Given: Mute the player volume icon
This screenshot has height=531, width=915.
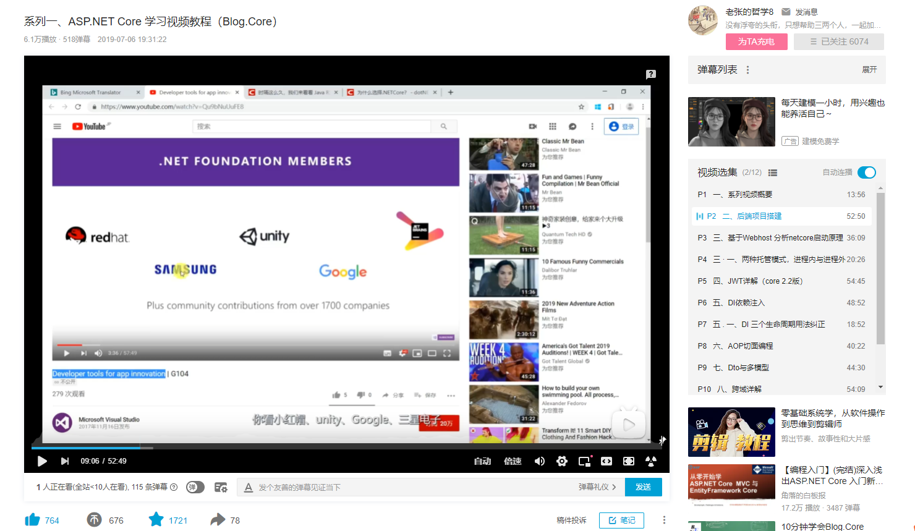Looking at the screenshot, I should click(540, 461).
